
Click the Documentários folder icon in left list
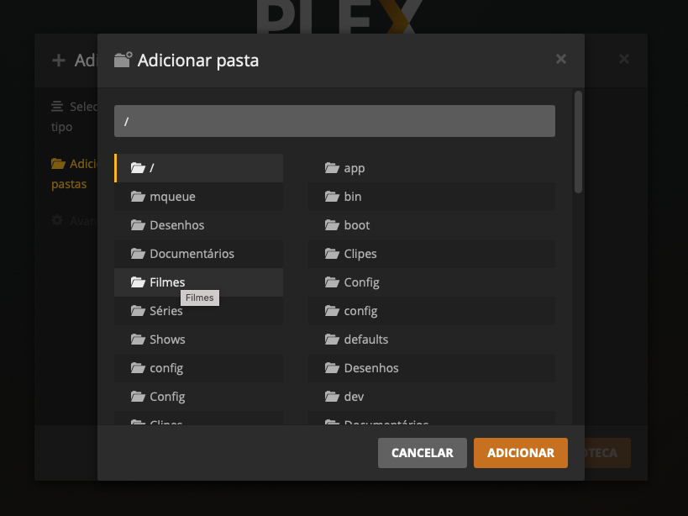[138, 254]
